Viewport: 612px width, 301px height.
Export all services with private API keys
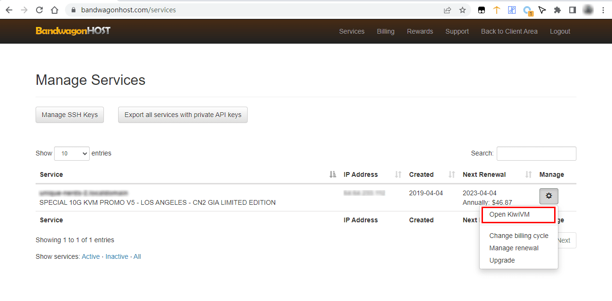coord(183,115)
